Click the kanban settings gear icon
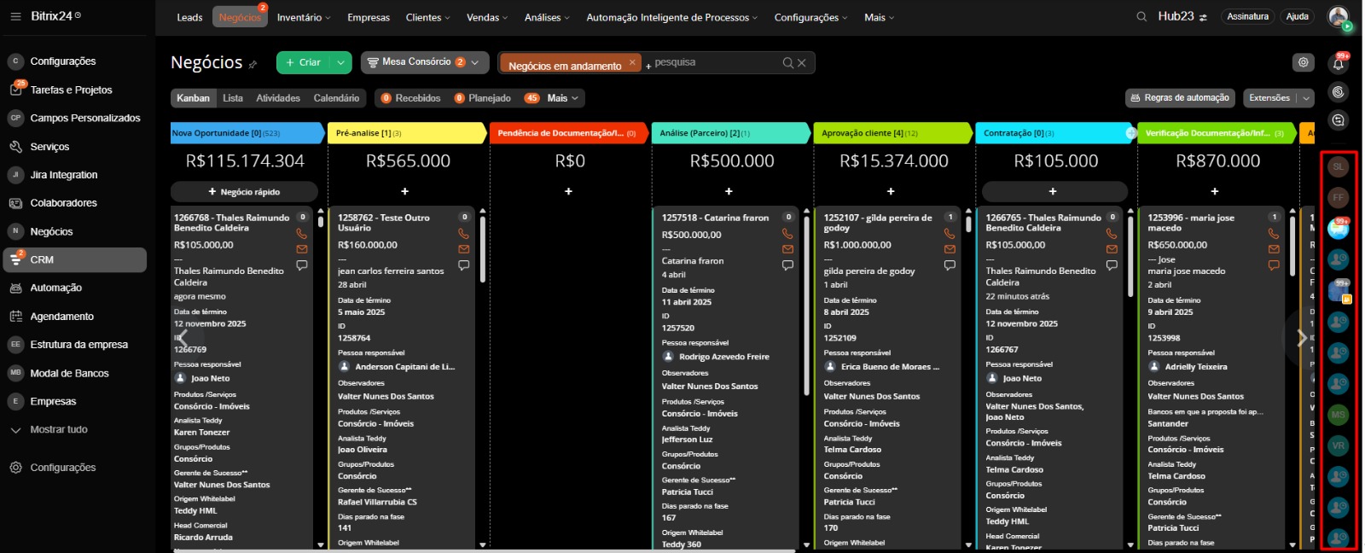The width and height of the screenshot is (1365, 553). [1303, 62]
